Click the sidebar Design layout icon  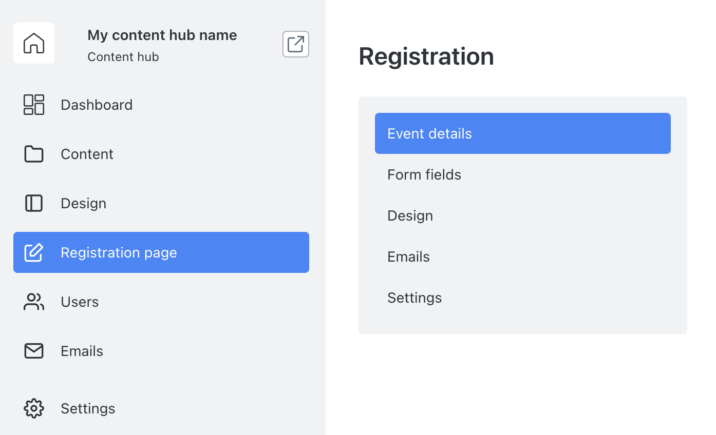[34, 203]
